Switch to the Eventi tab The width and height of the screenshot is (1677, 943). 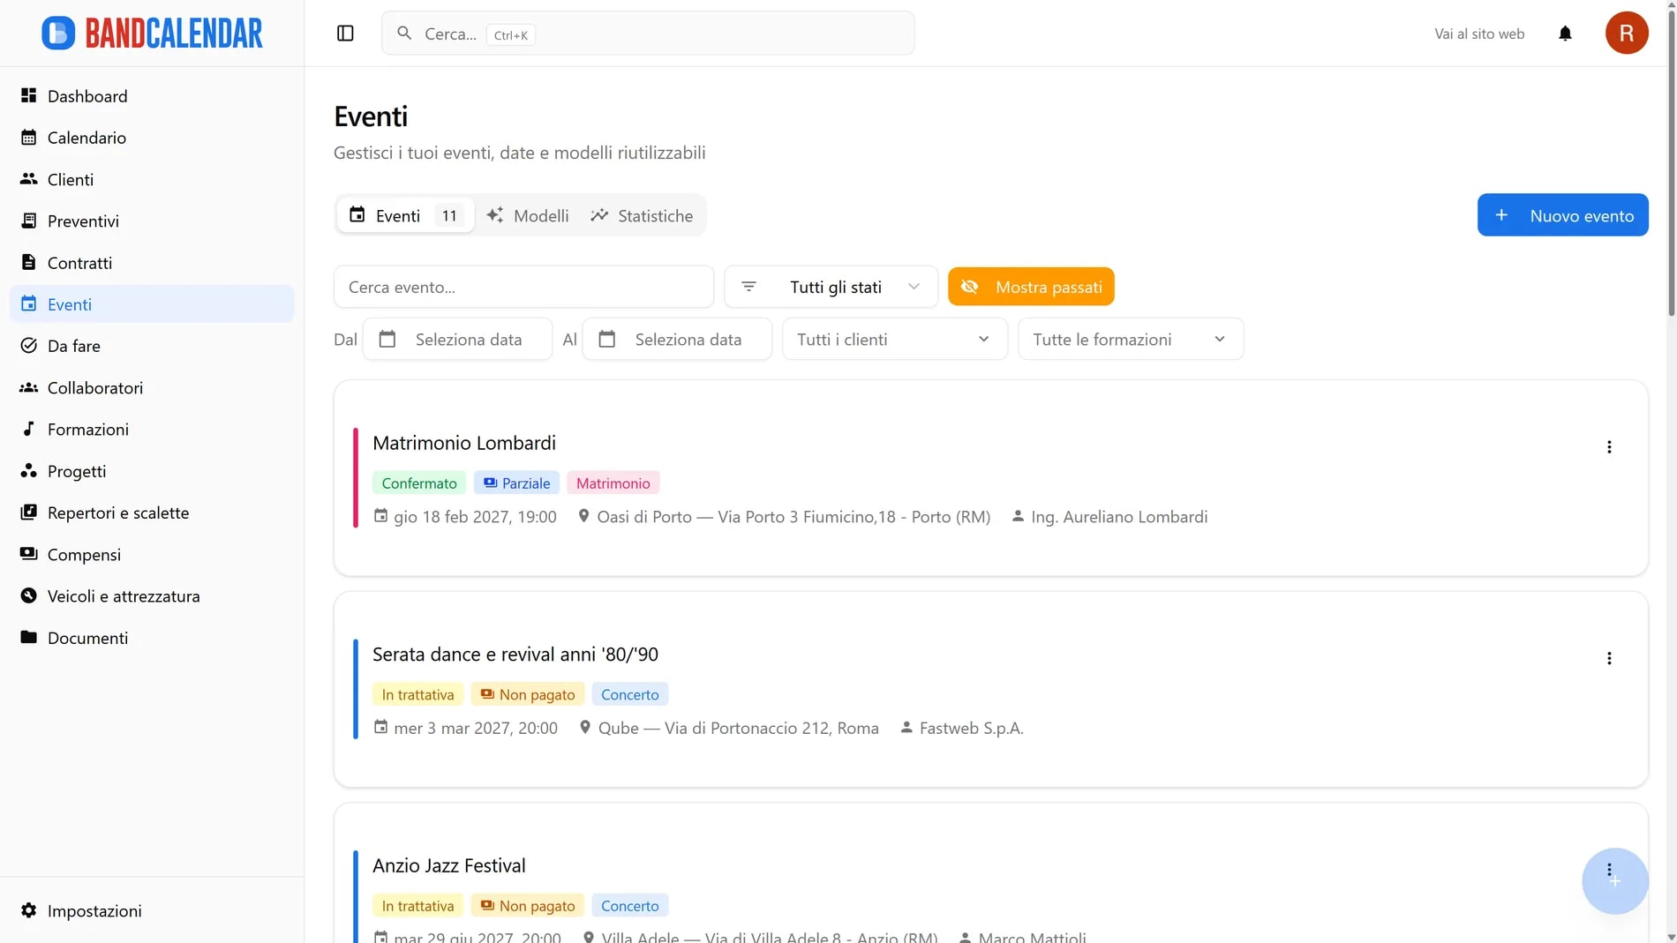(x=405, y=215)
